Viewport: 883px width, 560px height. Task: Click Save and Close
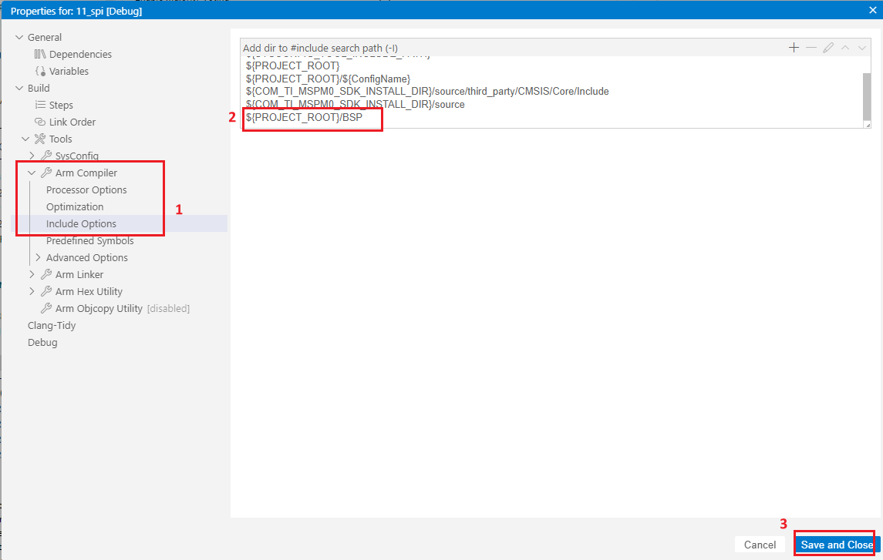coord(837,545)
